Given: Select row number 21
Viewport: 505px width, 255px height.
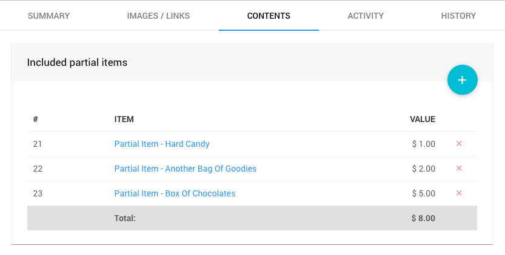Looking at the screenshot, I should [x=38, y=144].
